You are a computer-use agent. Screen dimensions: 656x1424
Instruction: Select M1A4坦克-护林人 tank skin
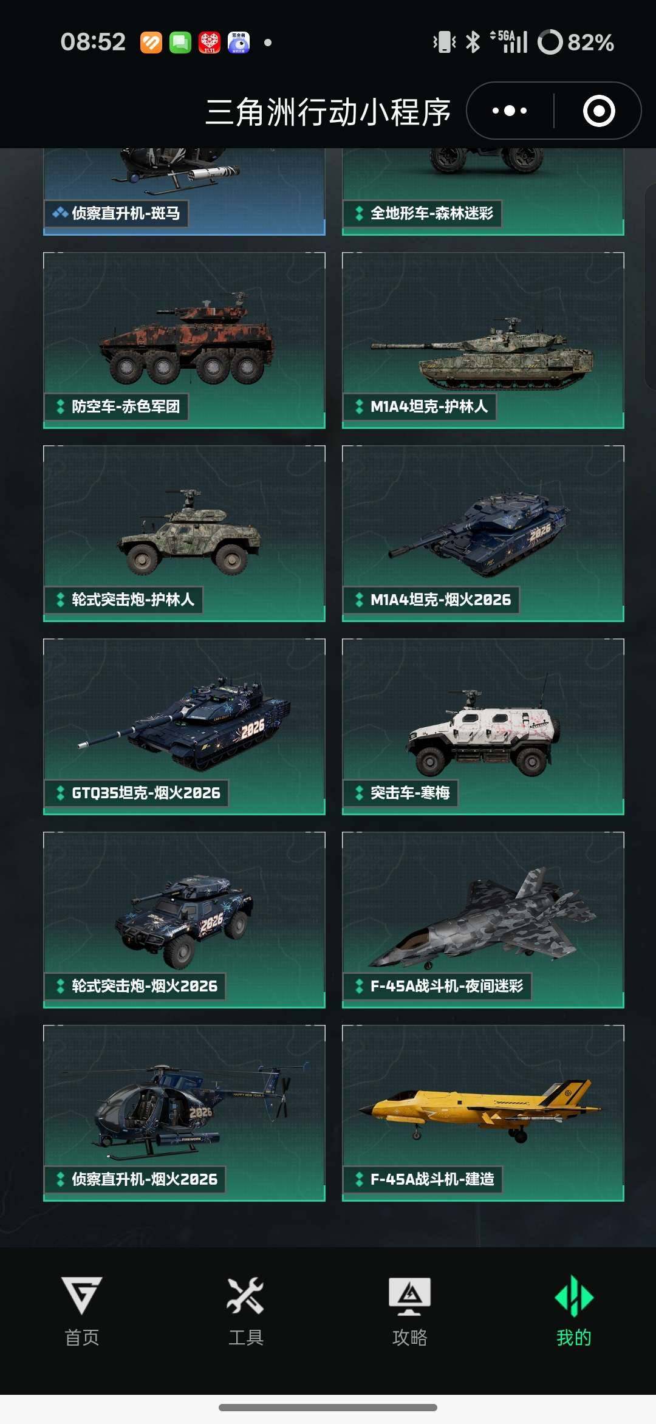click(x=483, y=340)
